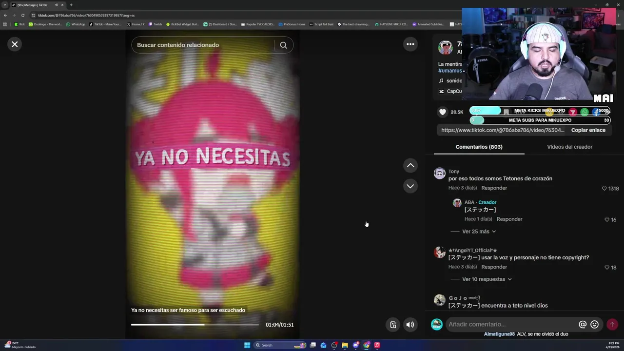
Task: Open Apple Music from taskbar
Action: coord(377,345)
